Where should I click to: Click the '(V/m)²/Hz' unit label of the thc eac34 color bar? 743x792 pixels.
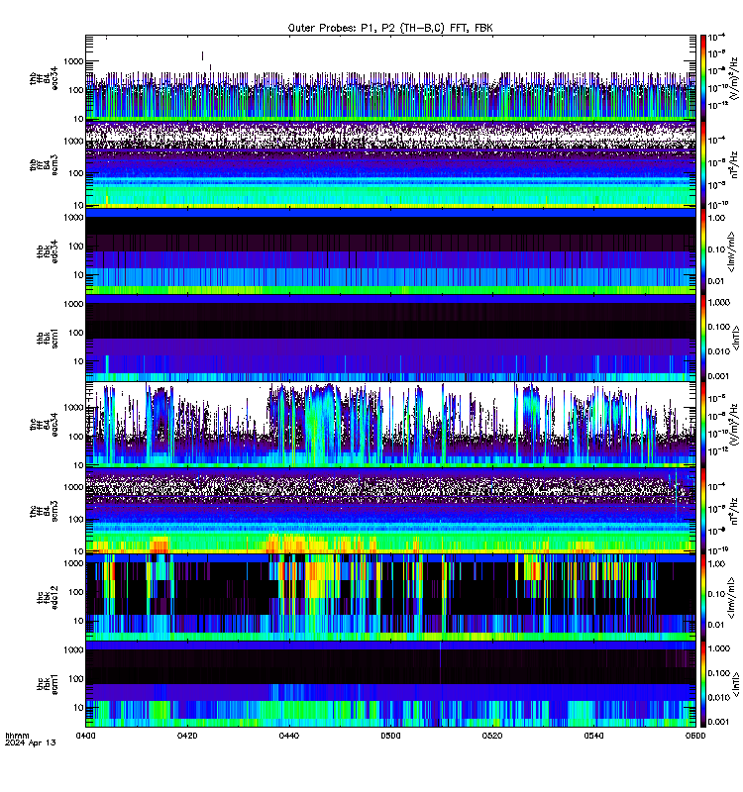[735, 425]
